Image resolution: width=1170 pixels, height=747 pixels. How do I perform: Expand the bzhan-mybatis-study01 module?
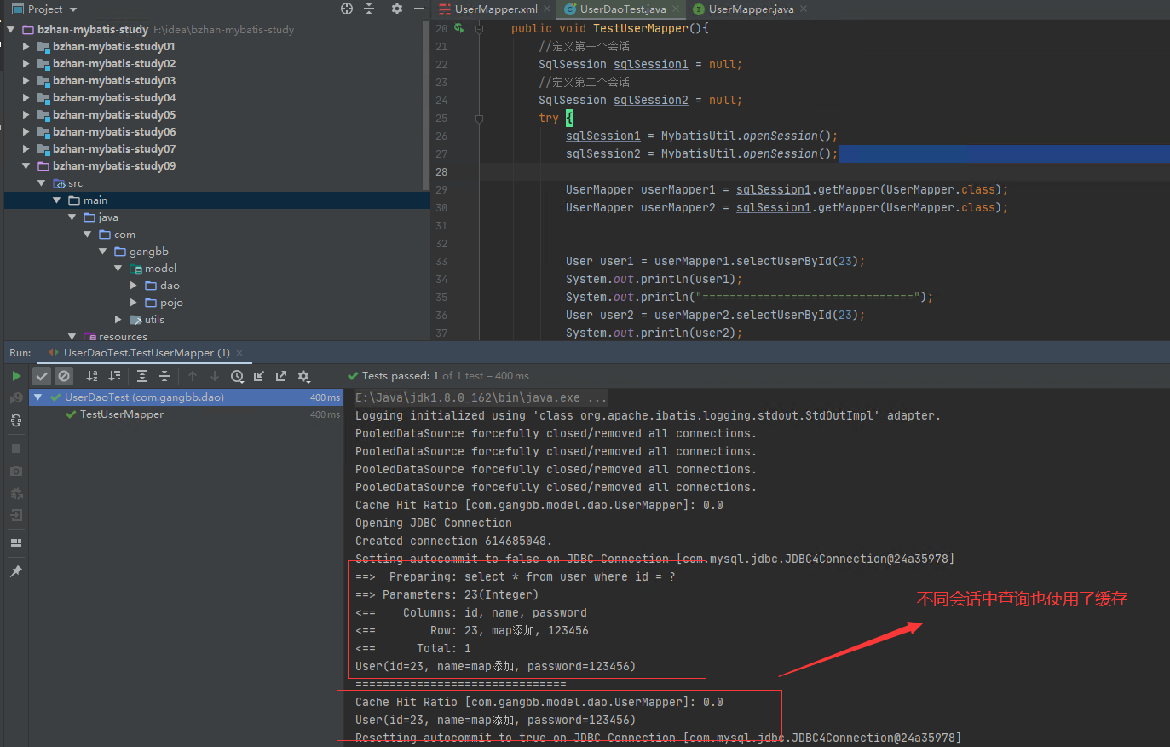click(26, 46)
